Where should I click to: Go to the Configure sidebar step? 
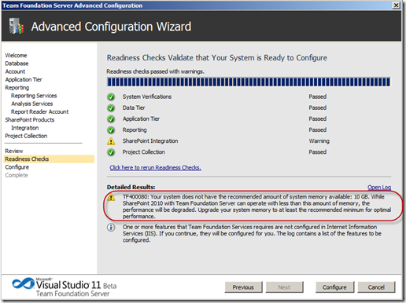click(17, 167)
